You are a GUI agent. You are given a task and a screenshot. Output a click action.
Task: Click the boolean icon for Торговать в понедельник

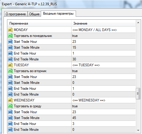10,36
